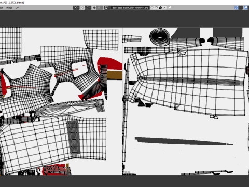
Task: Open the UV menu
Action: pyautogui.click(x=17, y=8)
